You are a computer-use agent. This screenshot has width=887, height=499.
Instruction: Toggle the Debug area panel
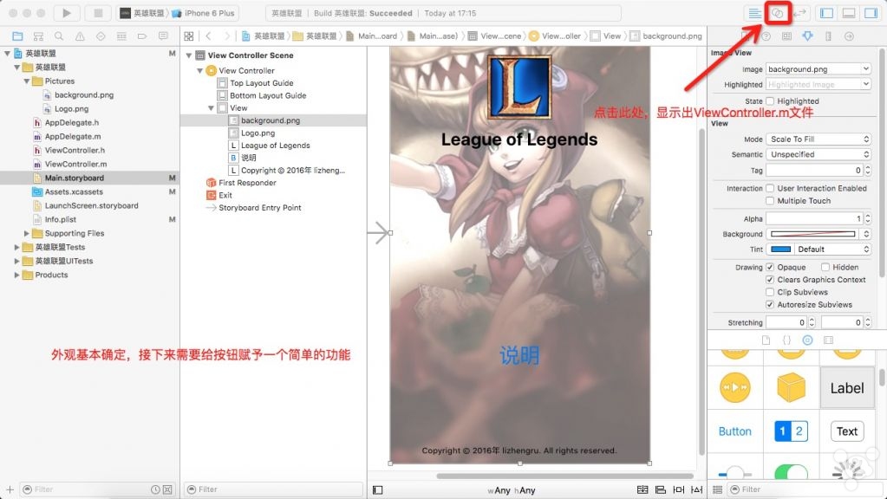849,13
